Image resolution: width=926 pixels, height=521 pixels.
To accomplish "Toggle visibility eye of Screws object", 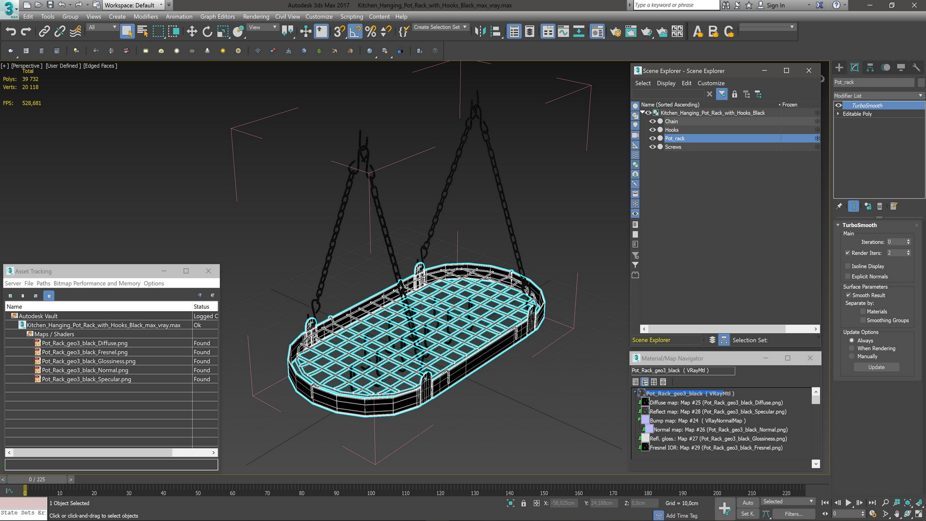I will [653, 147].
